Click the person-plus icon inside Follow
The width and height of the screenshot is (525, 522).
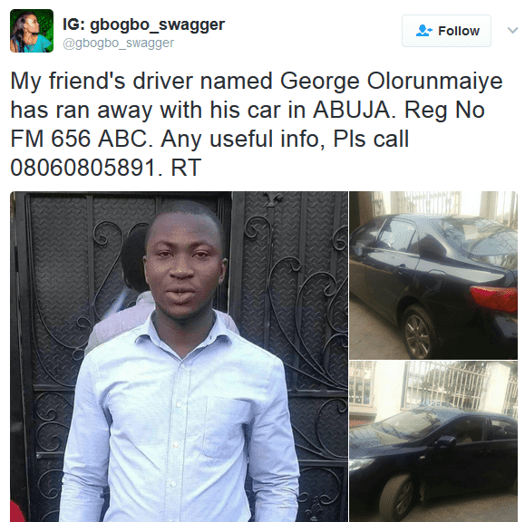coord(423,31)
